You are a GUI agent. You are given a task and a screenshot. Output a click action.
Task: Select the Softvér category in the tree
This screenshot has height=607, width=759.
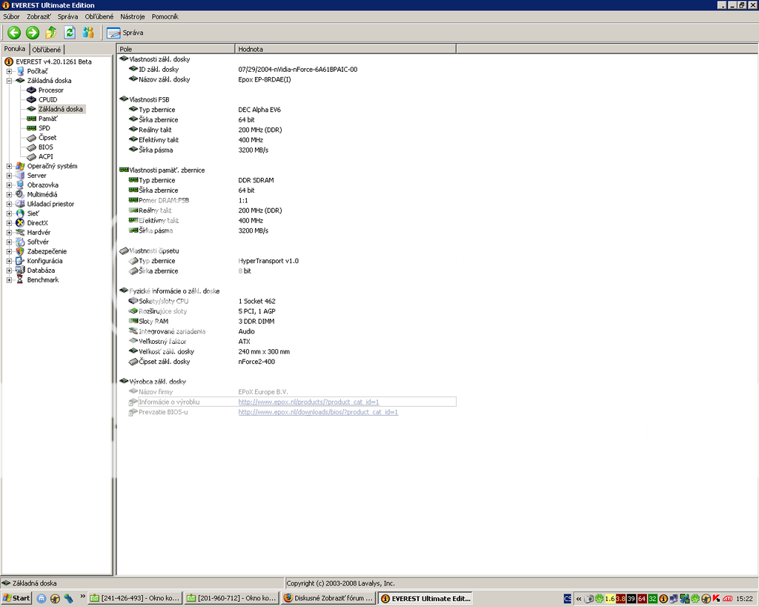point(38,242)
